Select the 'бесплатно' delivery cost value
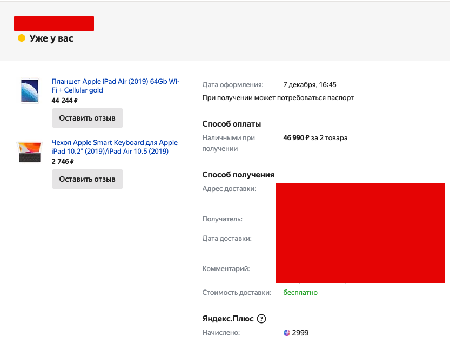Viewport: 450px width, 349px height. click(300, 293)
